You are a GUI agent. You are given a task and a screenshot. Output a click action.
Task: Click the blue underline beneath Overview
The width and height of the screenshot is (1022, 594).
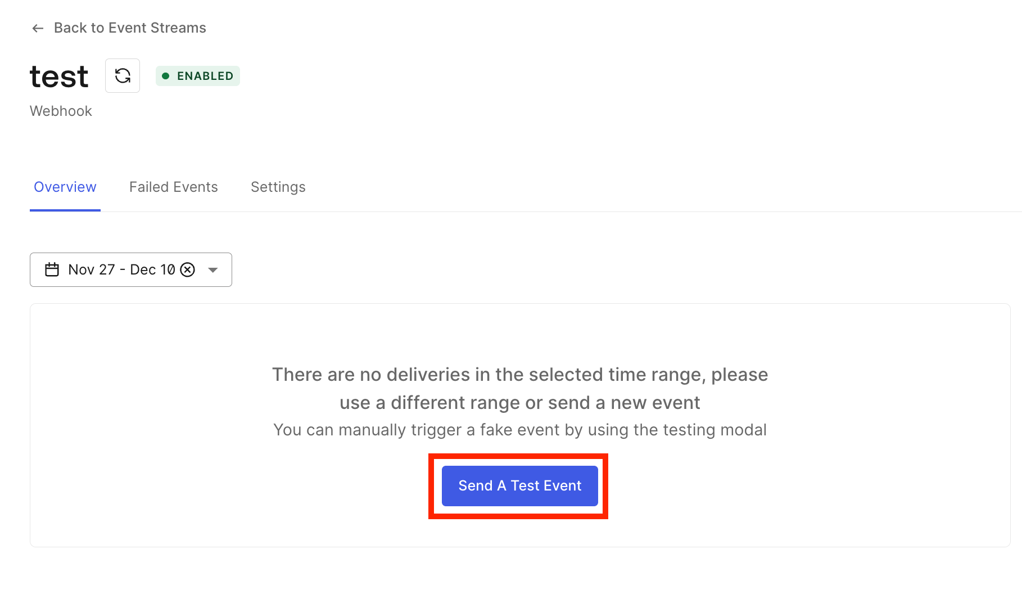click(65, 210)
